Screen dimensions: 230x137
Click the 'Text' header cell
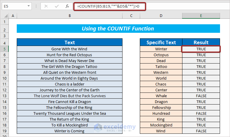(x=70, y=42)
